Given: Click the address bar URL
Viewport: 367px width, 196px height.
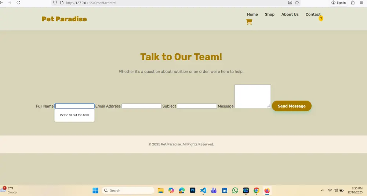Looking at the screenshot, I should (91, 3).
